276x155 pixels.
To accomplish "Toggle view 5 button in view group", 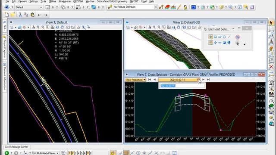I will [82, 153].
